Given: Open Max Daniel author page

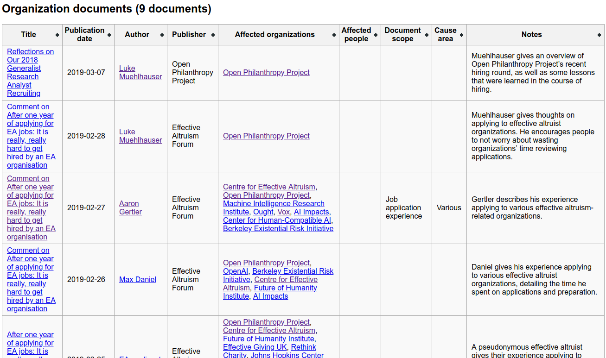Looking at the screenshot, I should pyautogui.click(x=137, y=279).
